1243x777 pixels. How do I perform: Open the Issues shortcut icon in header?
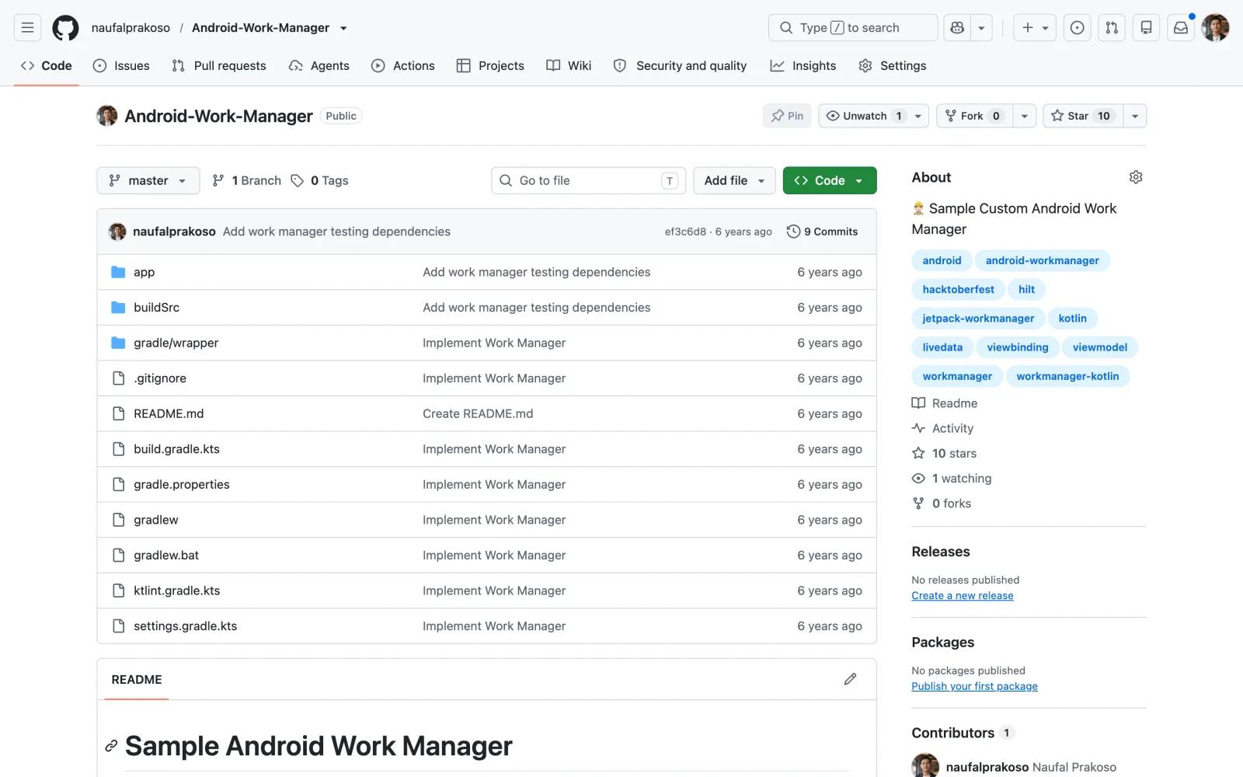click(x=1077, y=28)
